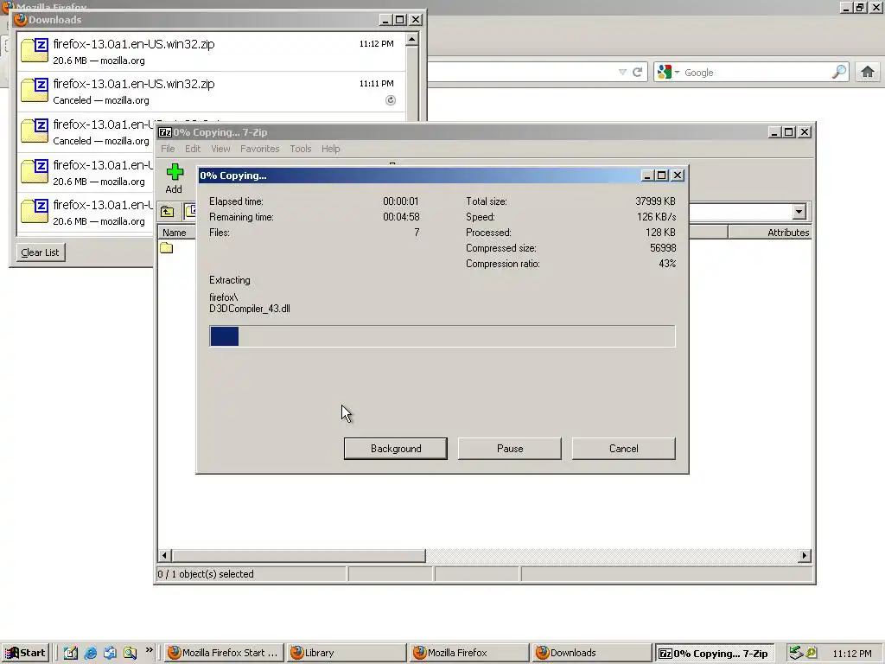Go to Firefox home page icon
Viewport: 885px width, 664px height.
(x=868, y=73)
